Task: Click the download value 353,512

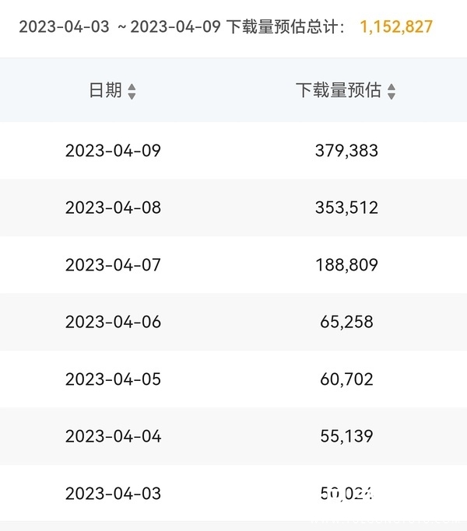Action: (x=346, y=208)
